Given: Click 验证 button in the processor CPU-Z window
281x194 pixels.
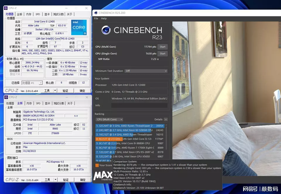Looking at the screenshot, I should (65, 91).
